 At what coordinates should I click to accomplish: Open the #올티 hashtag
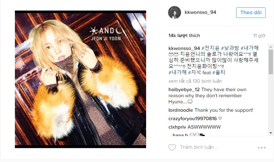219,72
